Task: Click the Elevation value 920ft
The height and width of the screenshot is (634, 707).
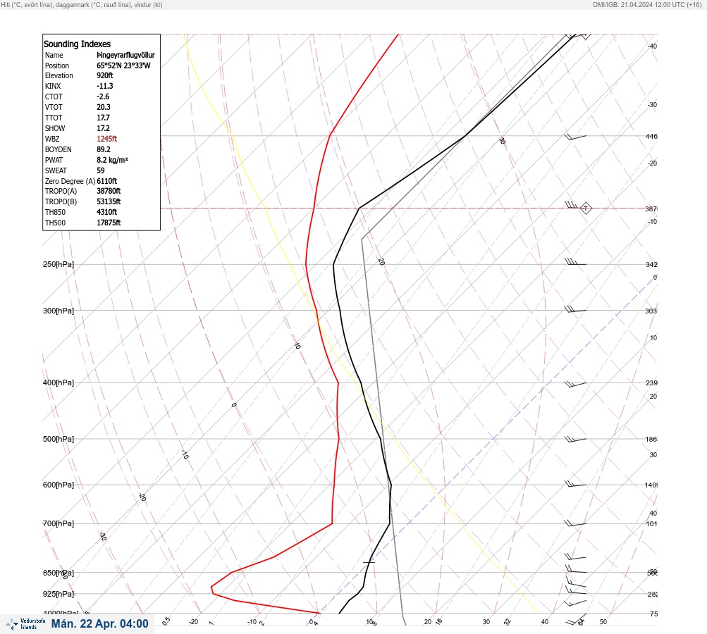Action: [x=104, y=75]
